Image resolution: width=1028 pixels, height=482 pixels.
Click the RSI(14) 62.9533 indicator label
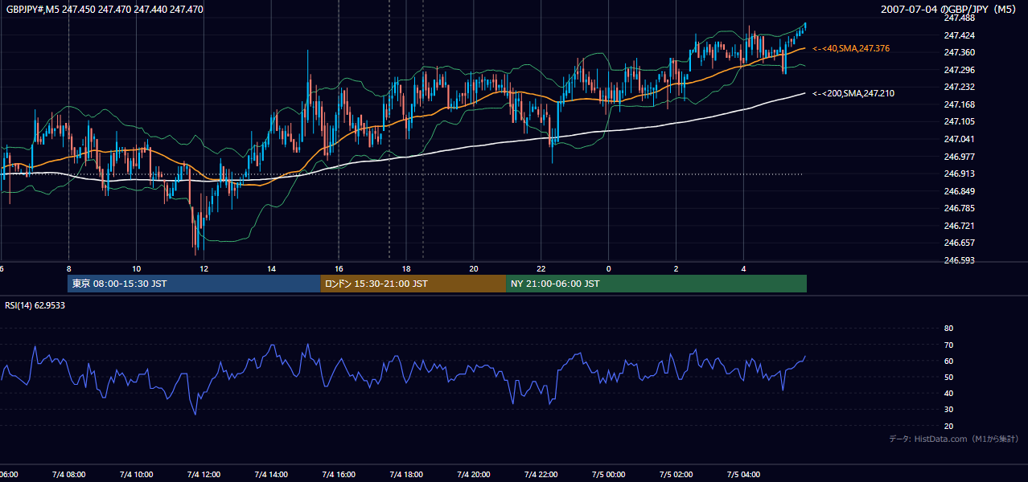(x=35, y=305)
